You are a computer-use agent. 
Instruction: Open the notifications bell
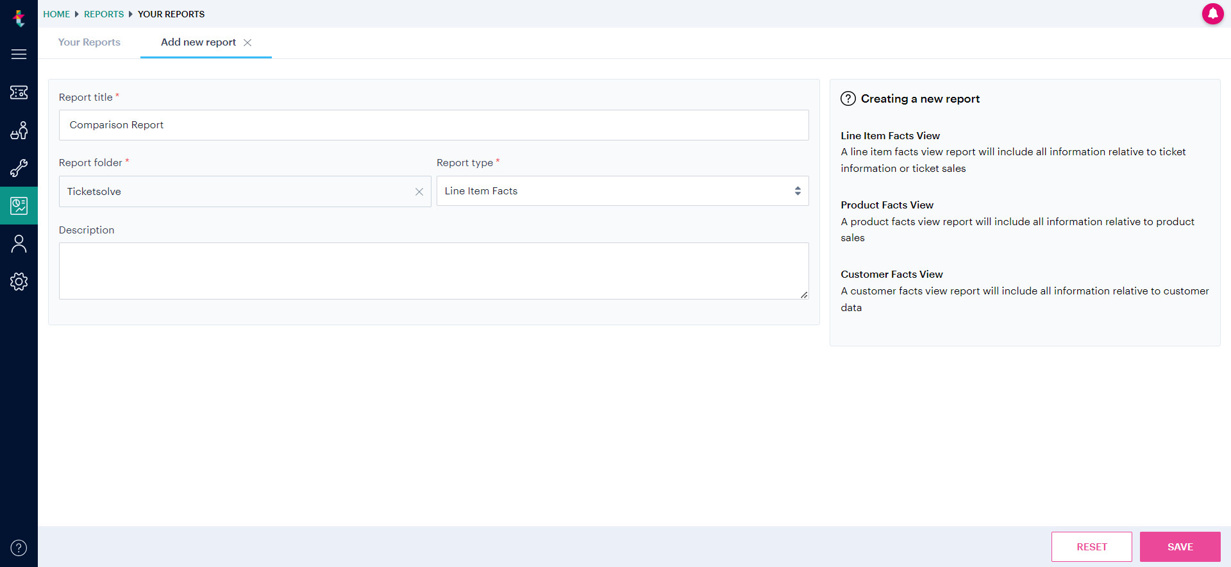click(x=1212, y=13)
